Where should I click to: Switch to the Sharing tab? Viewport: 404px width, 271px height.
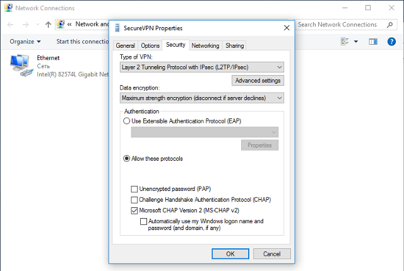(234, 45)
